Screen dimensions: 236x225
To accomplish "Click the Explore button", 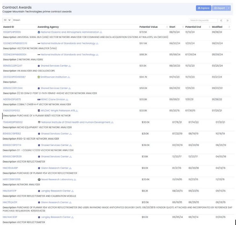I will (203, 8).
